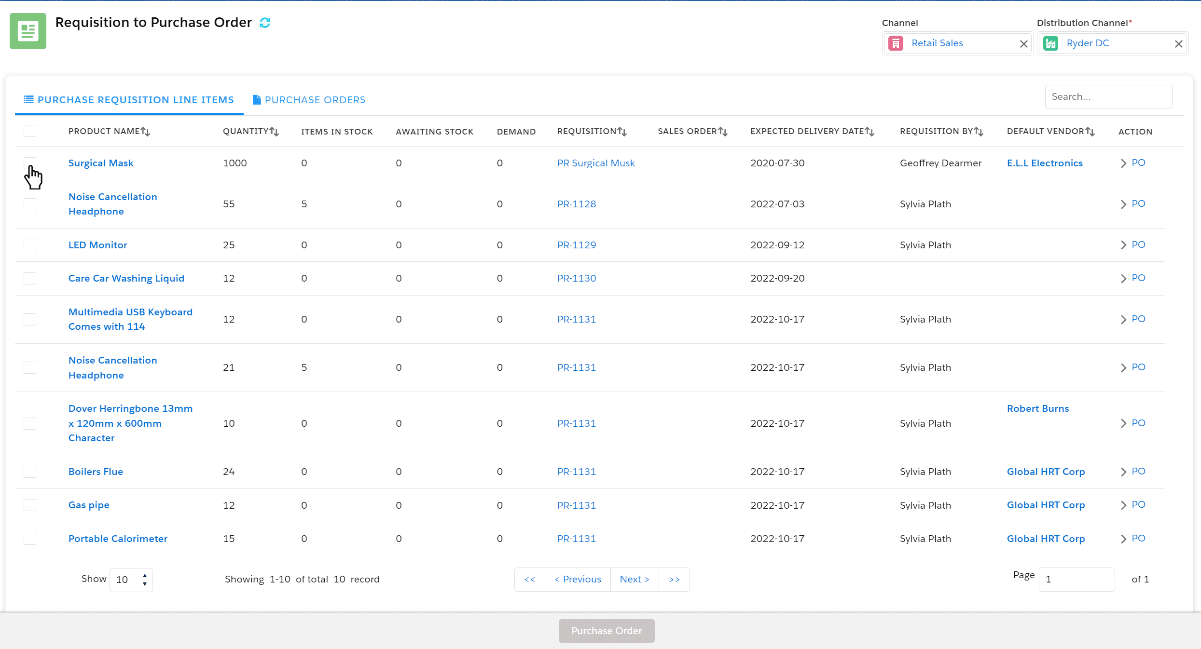Viewport: 1201px width, 649px height.
Task: Switch to the Purchase Orders tab
Action: pyautogui.click(x=309, y=100)
